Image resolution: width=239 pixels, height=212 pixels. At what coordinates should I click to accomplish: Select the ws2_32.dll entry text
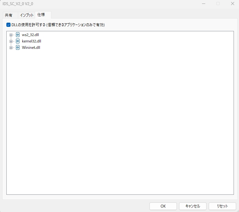30,35
